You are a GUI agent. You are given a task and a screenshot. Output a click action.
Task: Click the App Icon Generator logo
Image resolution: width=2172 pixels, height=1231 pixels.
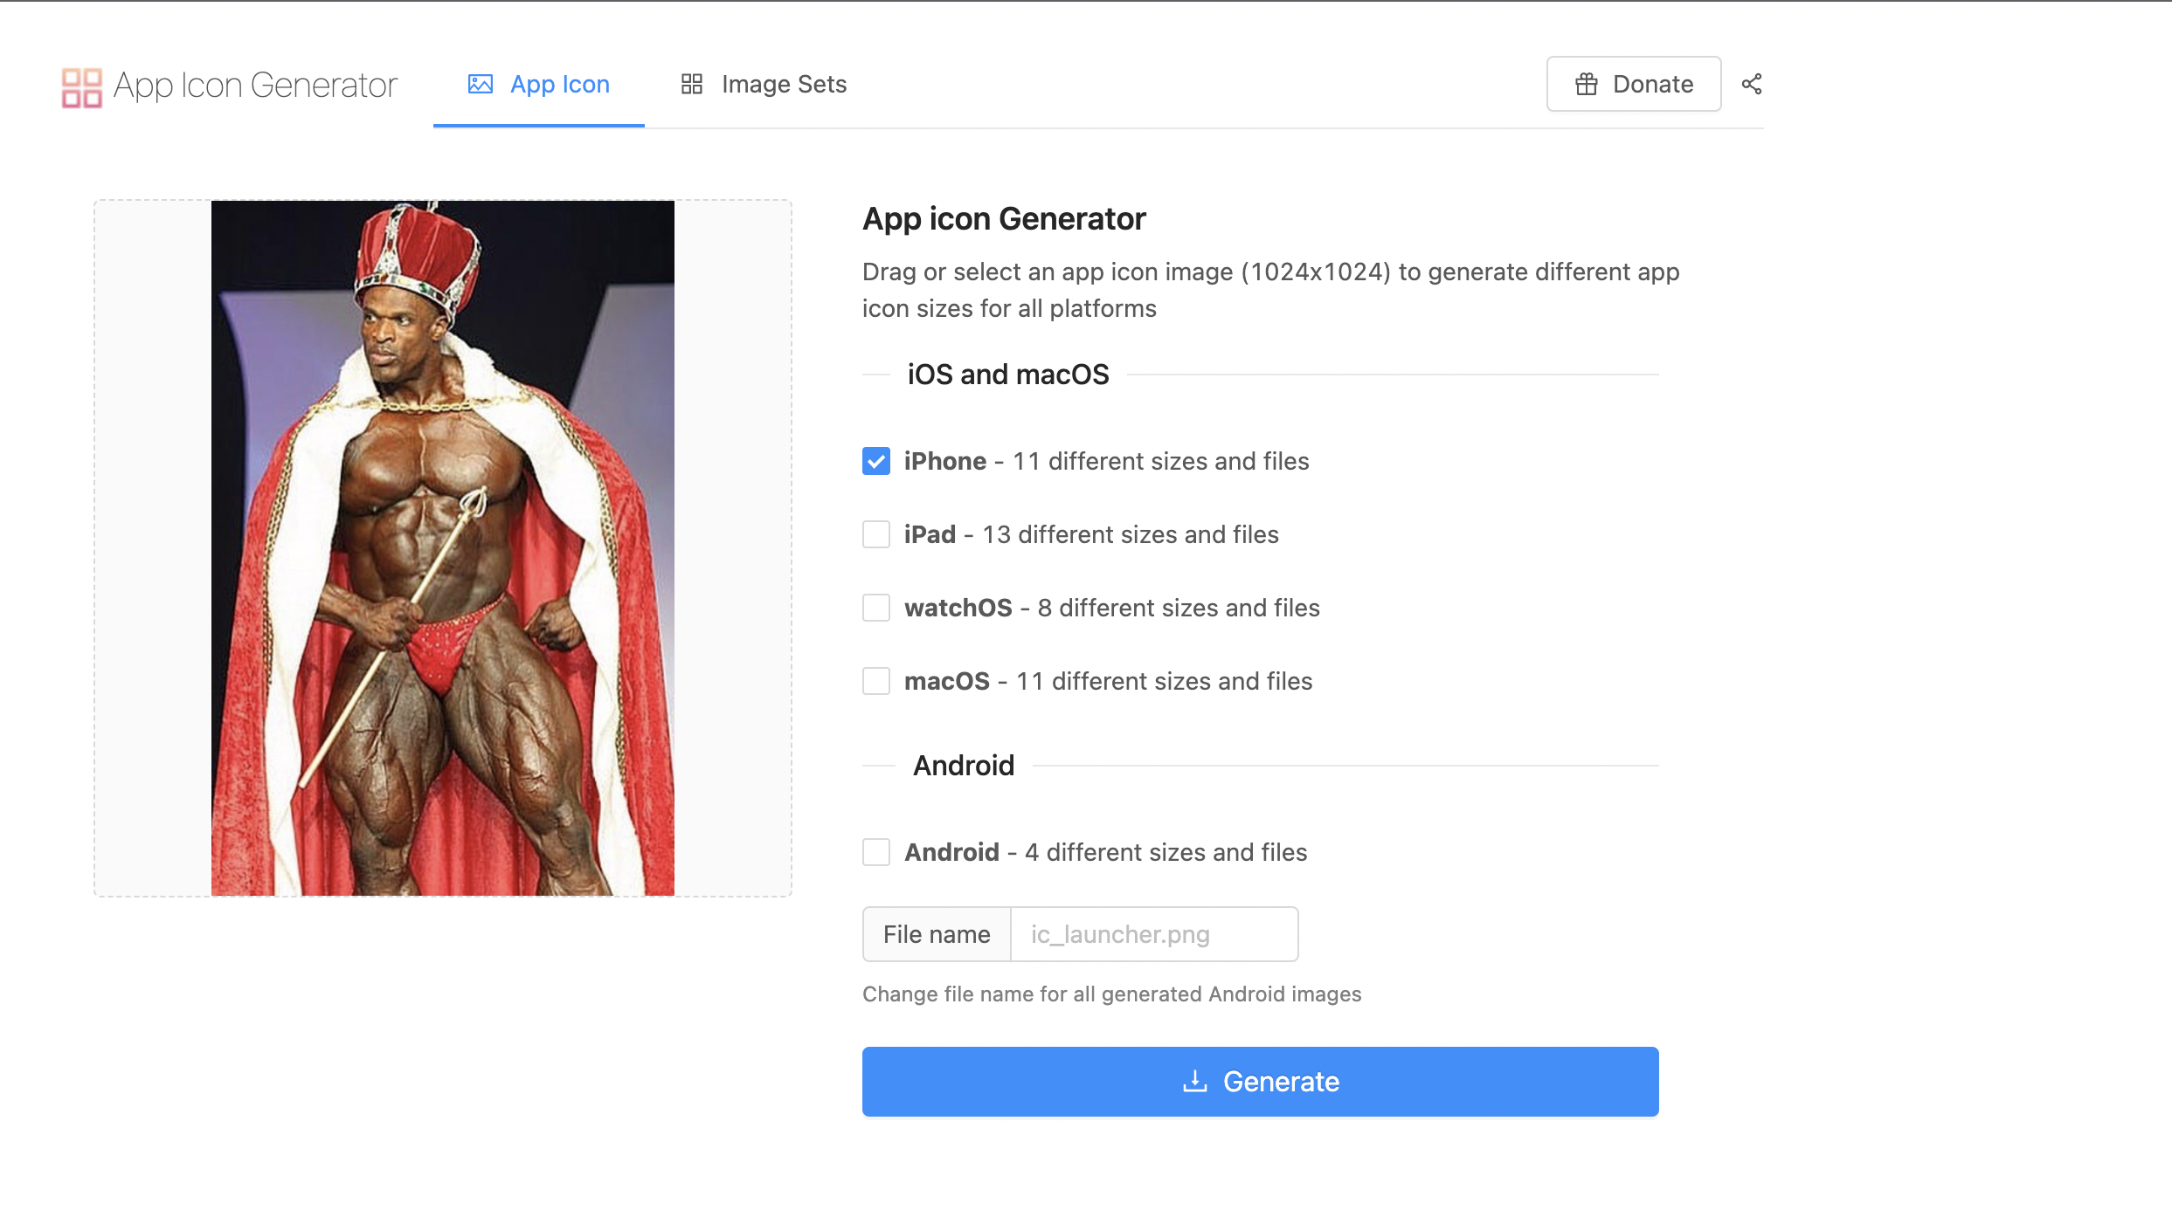tap(82, 86)
